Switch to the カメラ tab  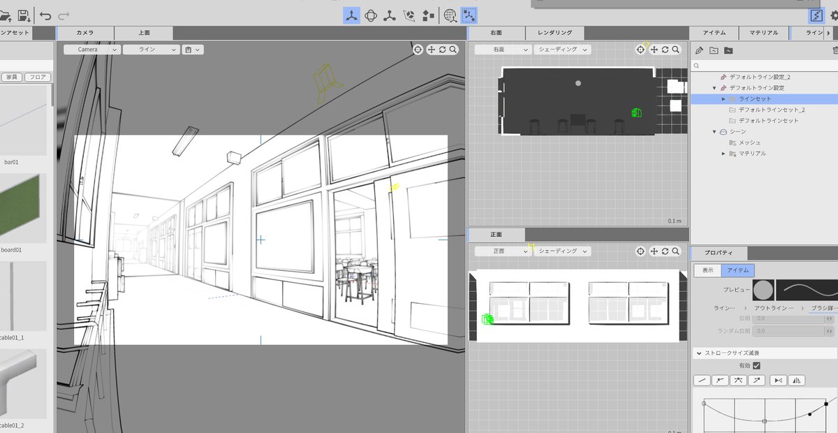[x=84, y=33]
